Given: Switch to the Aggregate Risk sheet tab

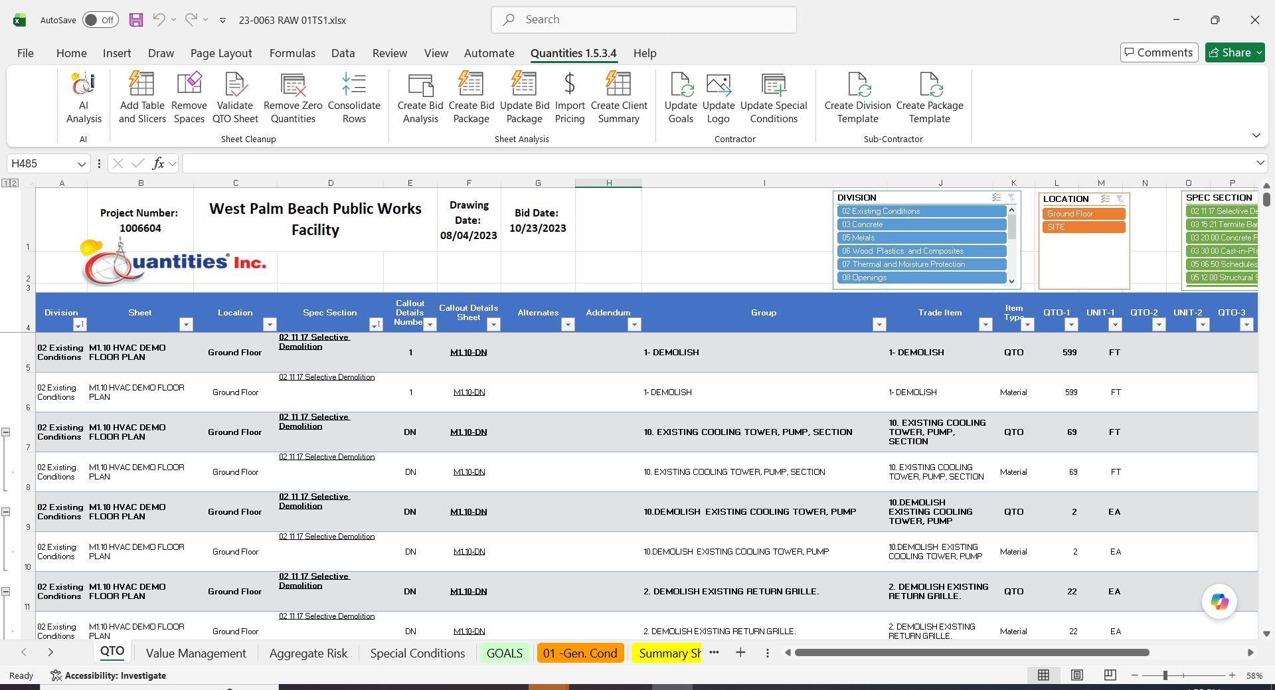Looking at the screenshot, I should point(308,653).
